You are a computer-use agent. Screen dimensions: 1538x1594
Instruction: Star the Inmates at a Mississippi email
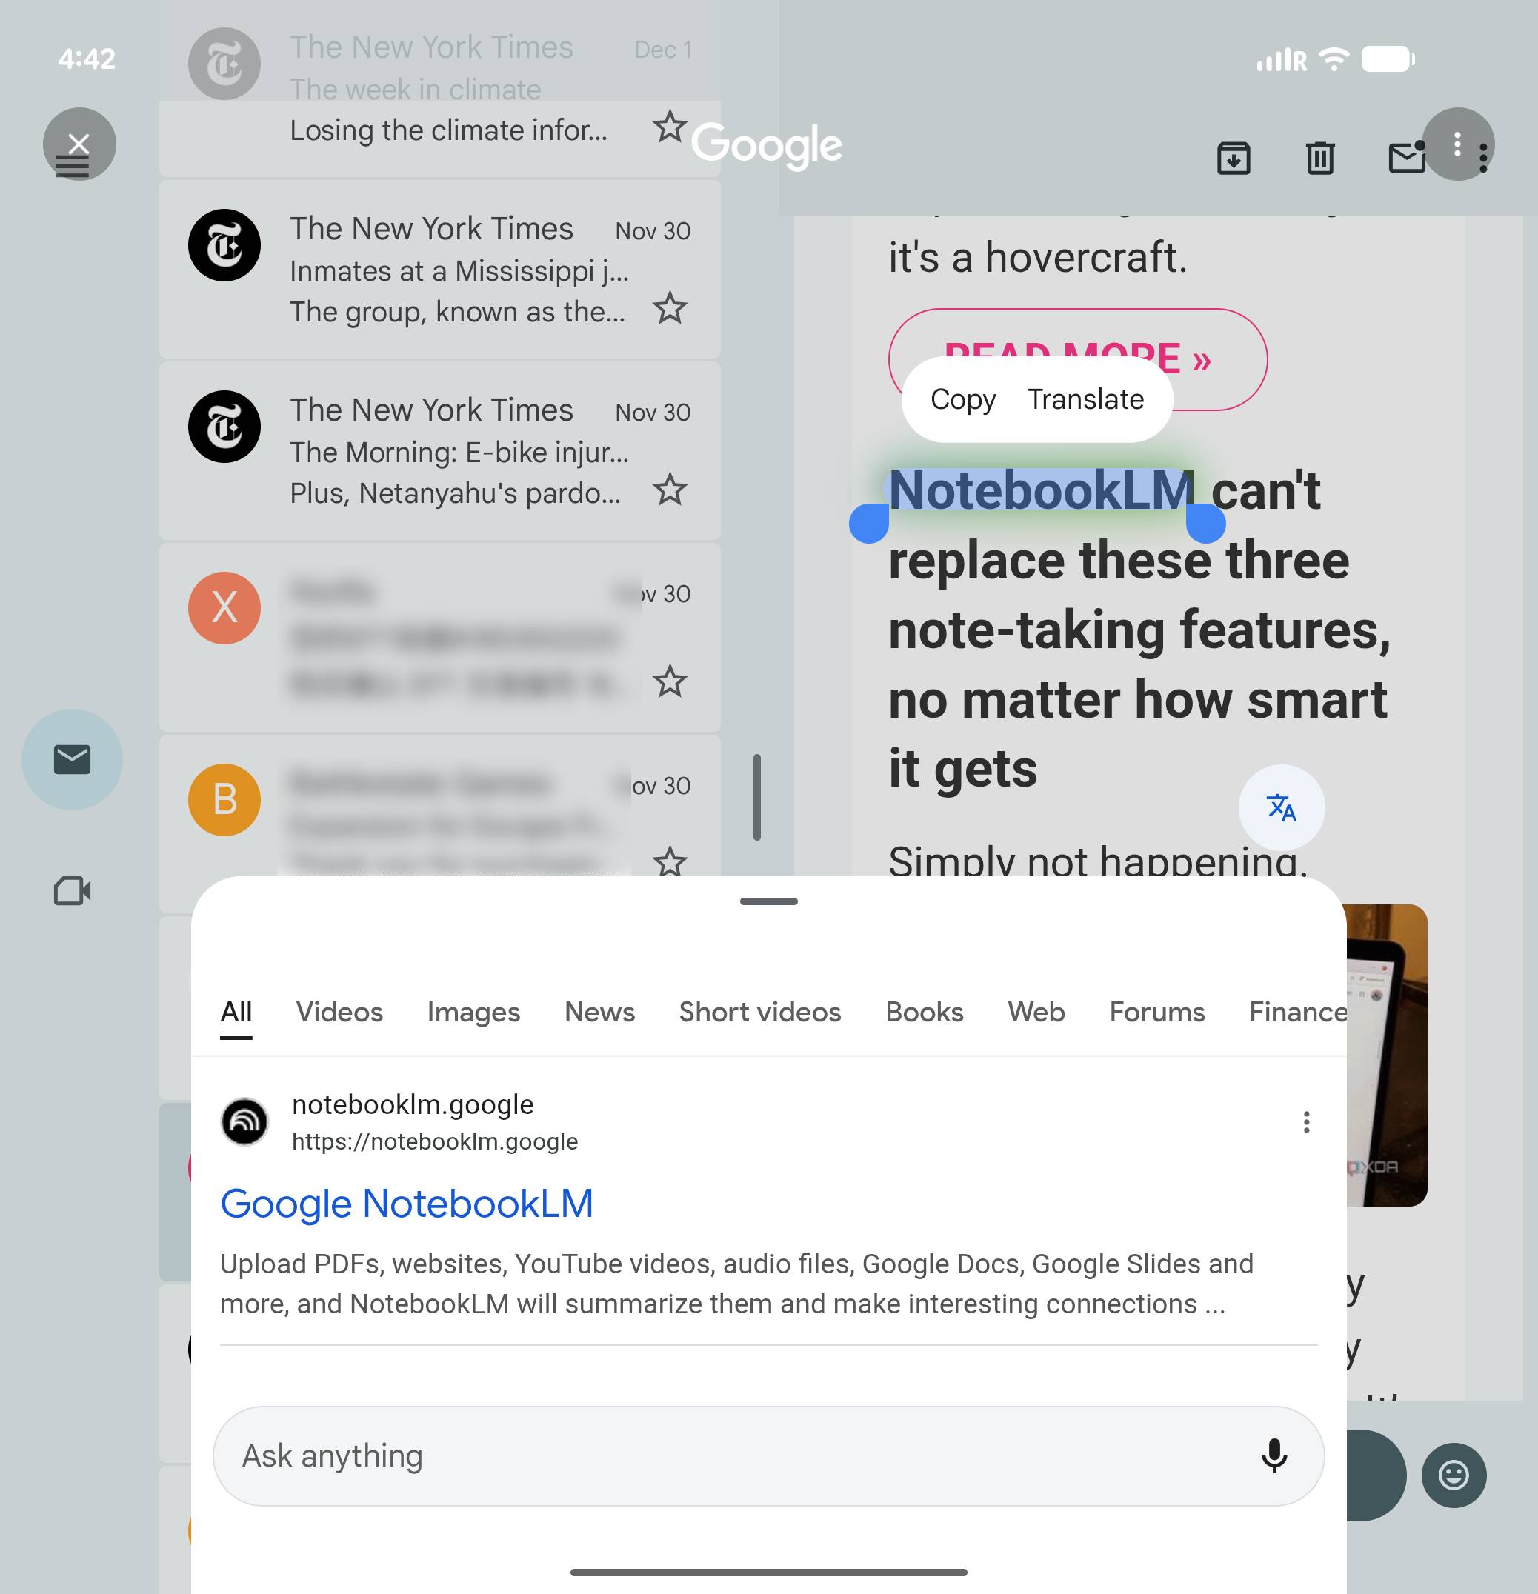click(670, 308)
